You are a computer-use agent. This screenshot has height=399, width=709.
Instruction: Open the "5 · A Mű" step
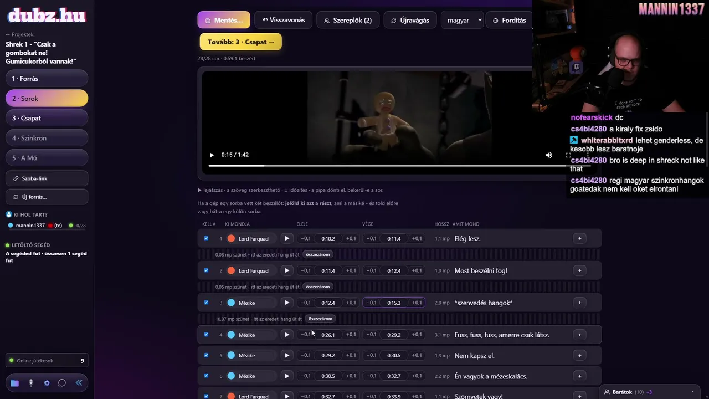click(x=47, y=158)
